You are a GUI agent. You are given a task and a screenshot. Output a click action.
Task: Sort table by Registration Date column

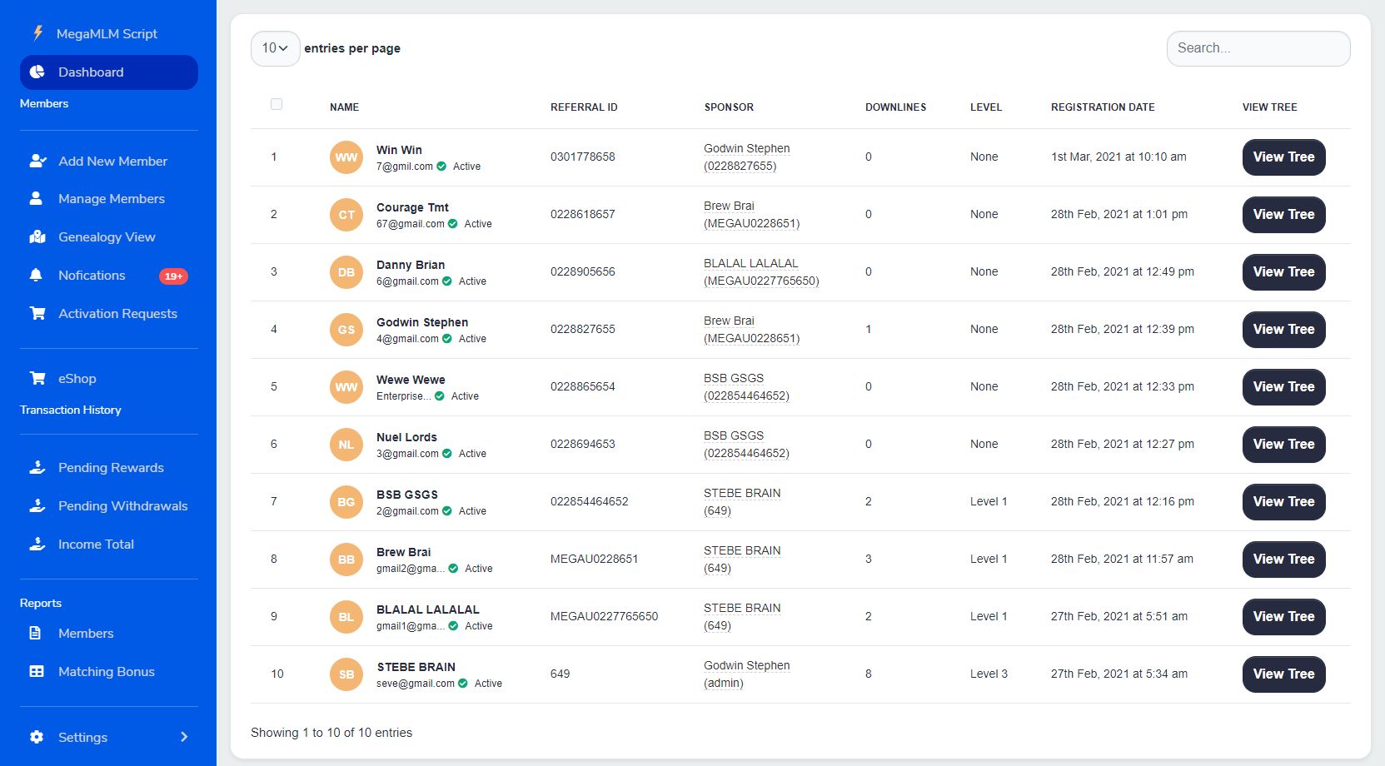click(x=1102, y=107)
